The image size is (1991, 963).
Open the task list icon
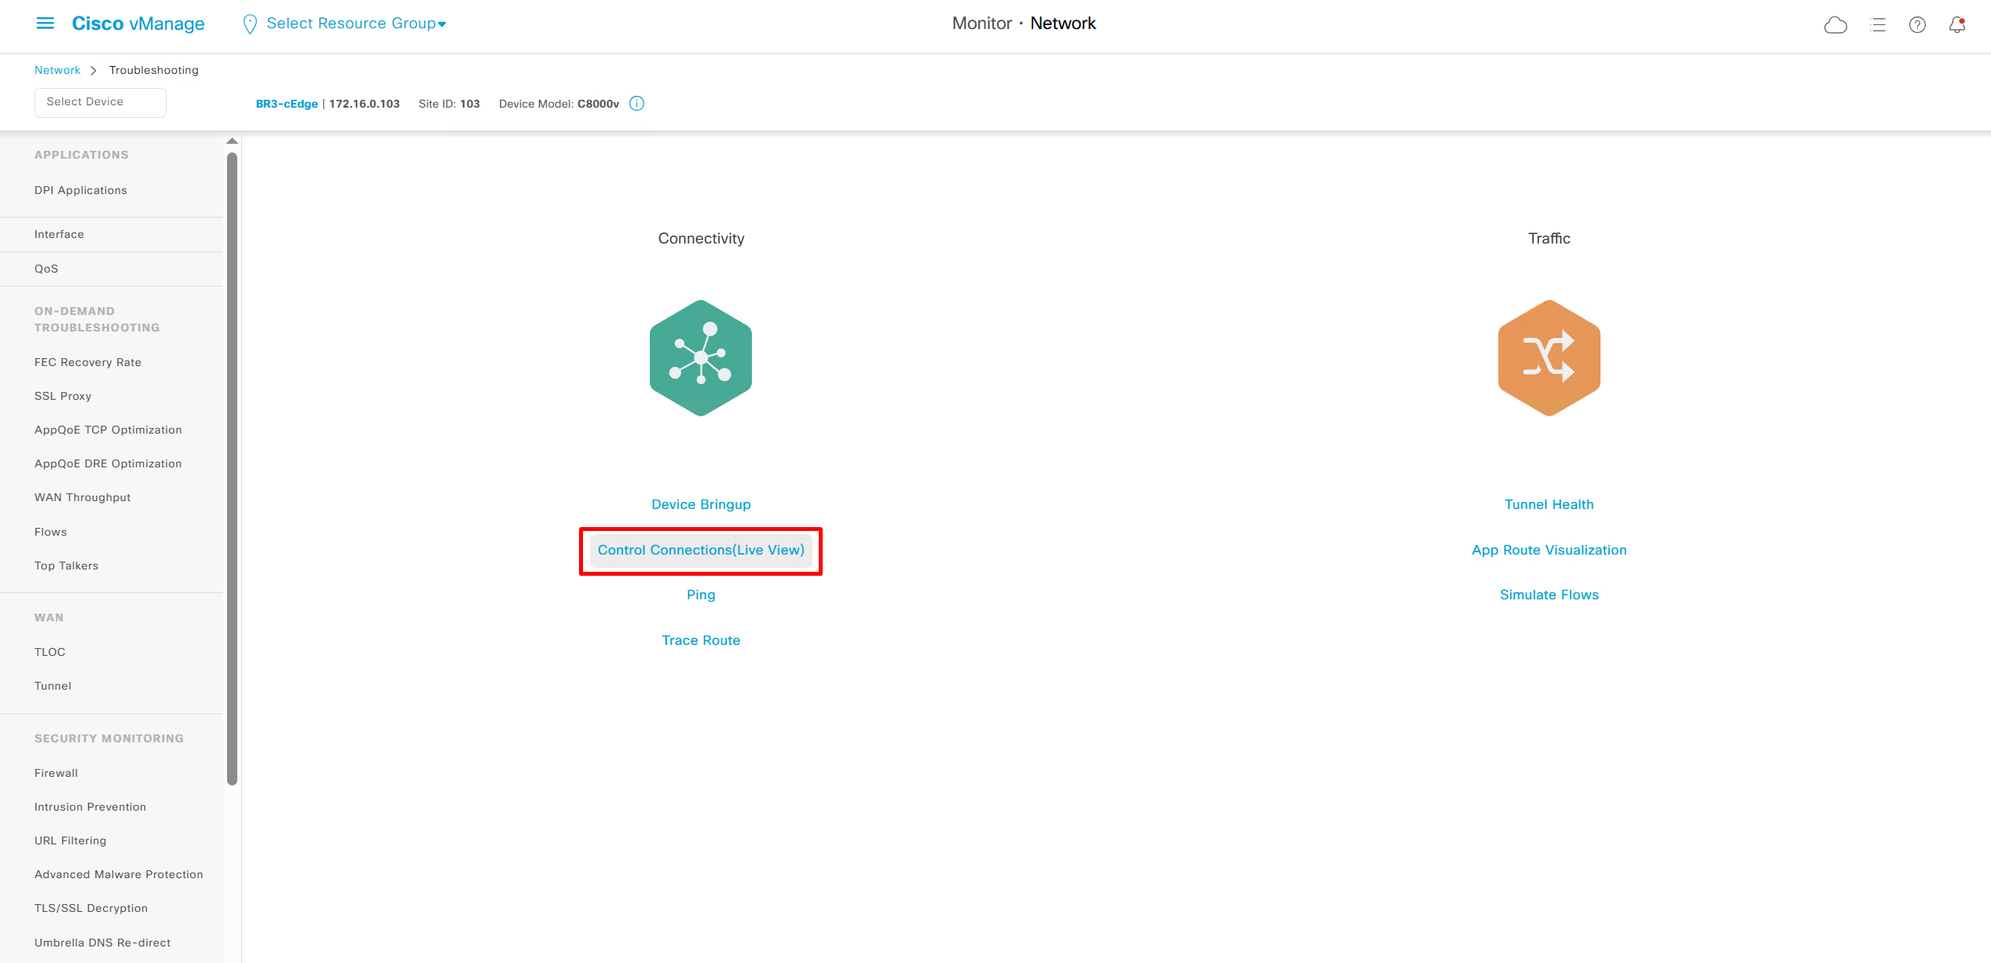[1878, 25]
